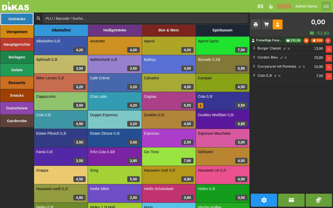Click the DiKAS logo

[x=16, y=6]
